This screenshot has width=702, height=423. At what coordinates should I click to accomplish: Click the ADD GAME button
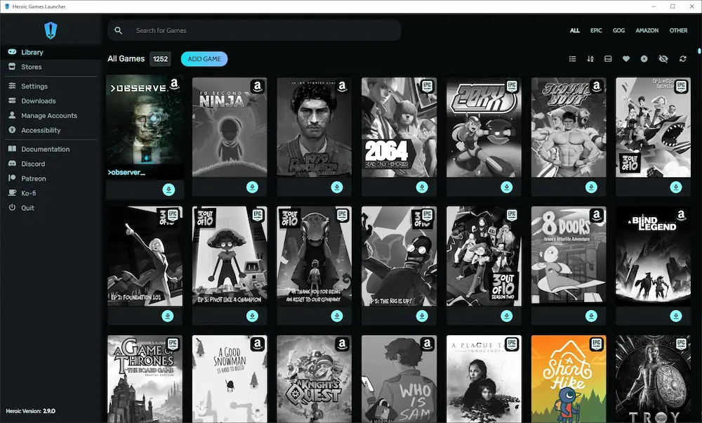[x=204, y=59]
